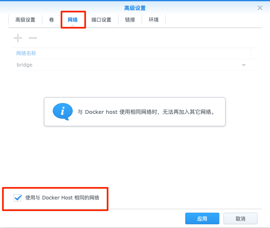Image resolution: width=270 pixels, height=228 pixels.
Task: Click the plus icon to add network
Action: click(x=18, y=38)
